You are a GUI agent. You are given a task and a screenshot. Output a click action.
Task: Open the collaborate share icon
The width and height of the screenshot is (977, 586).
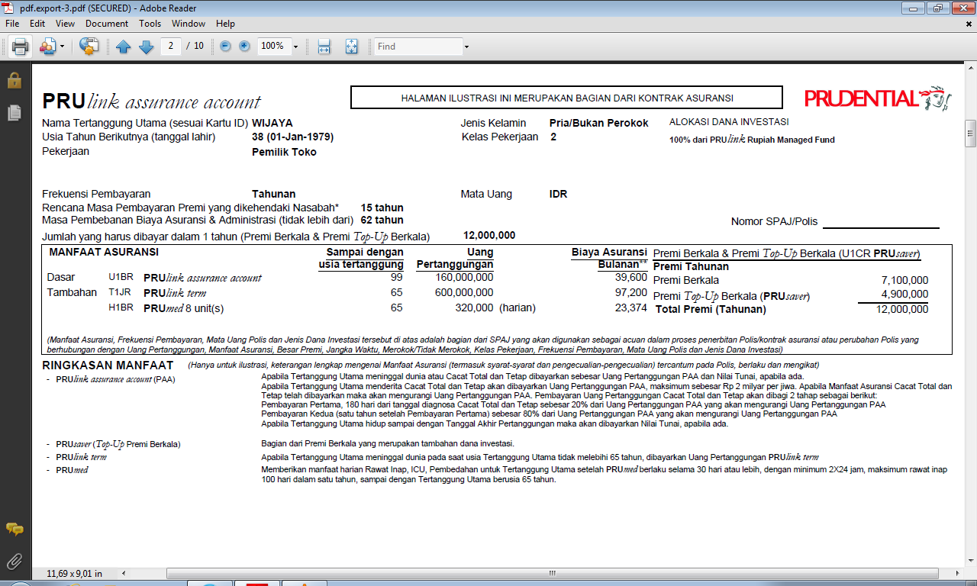click(x=47, y=47)
